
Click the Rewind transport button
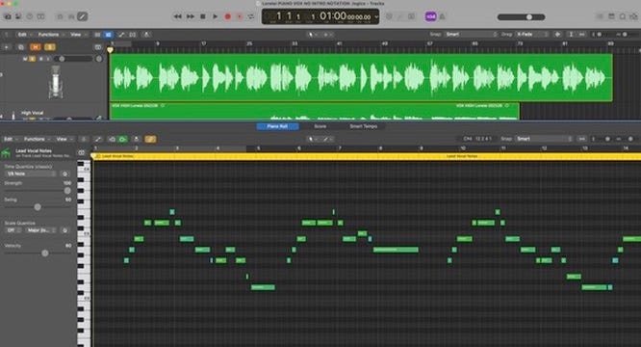click(x=178, y=16)
